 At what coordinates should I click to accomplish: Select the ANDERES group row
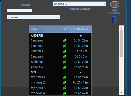tap(60, 36)
